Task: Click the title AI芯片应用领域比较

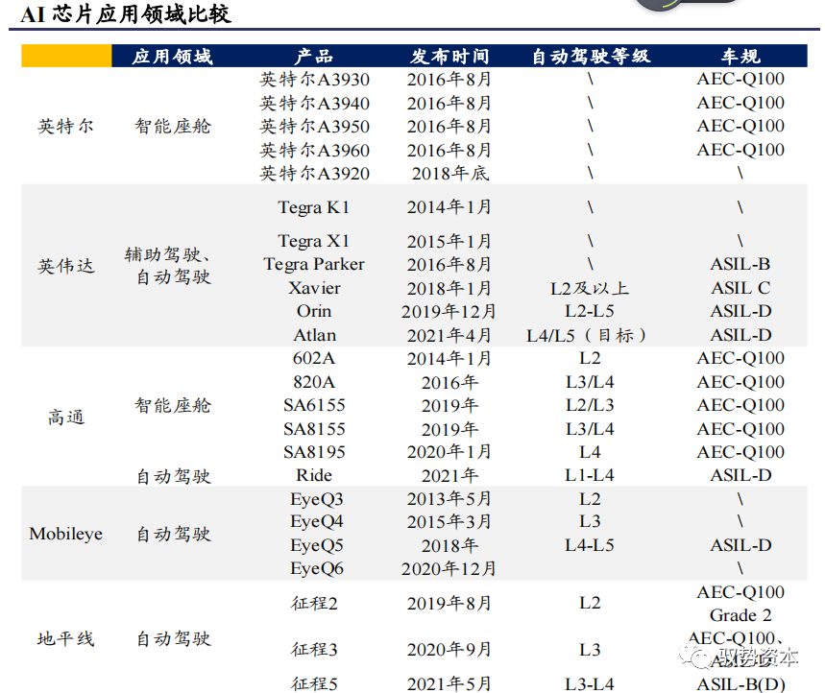Action: click(x=126, y=13)
